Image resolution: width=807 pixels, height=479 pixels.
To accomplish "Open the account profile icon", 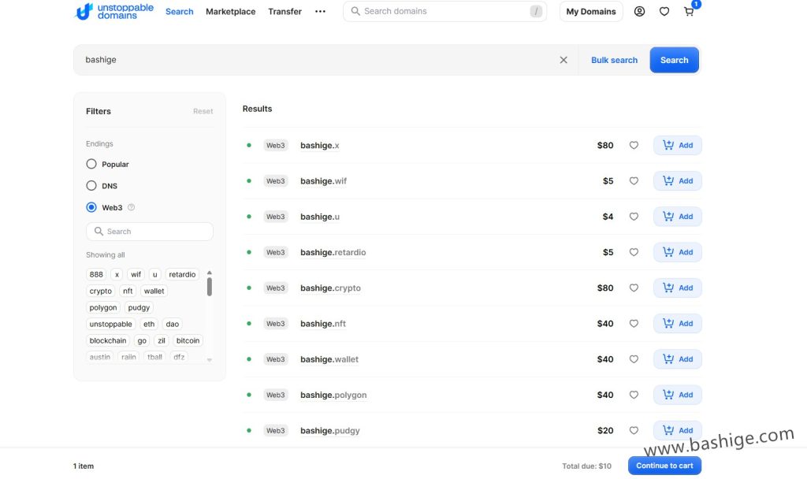I will coord(639,11).
